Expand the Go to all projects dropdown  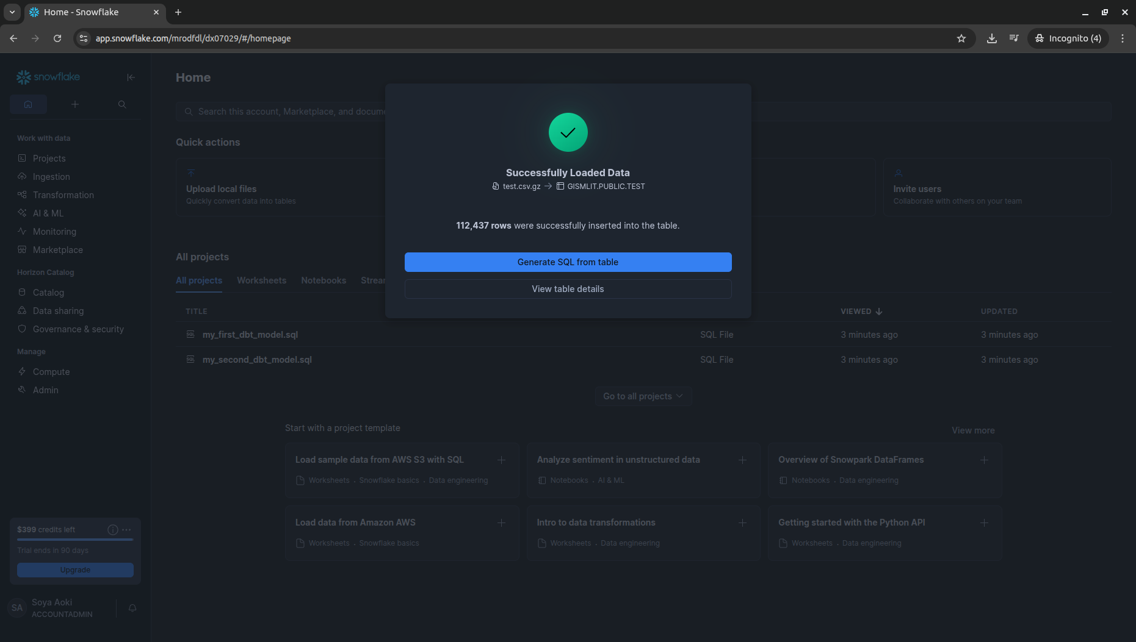pos(643,396)
